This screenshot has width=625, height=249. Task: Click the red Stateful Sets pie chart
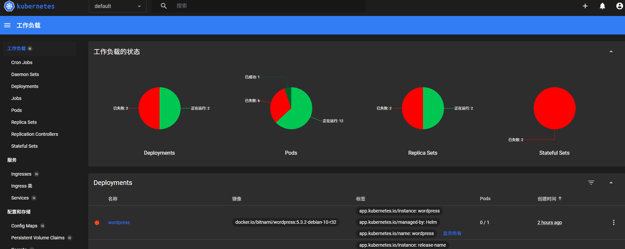pyautogui.click(x=554, y=108)
